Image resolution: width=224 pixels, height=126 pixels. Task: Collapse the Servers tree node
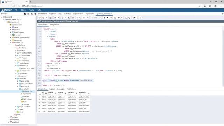tap(1, 17)
